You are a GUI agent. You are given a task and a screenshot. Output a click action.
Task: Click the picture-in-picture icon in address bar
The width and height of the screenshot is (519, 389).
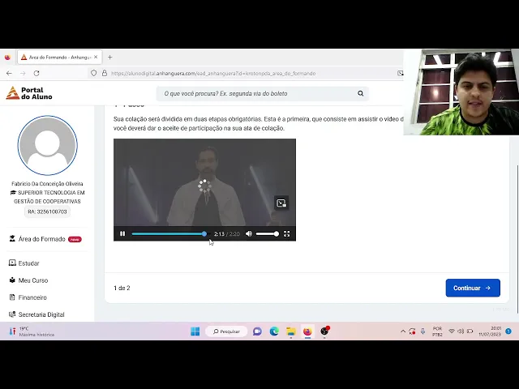400,73
